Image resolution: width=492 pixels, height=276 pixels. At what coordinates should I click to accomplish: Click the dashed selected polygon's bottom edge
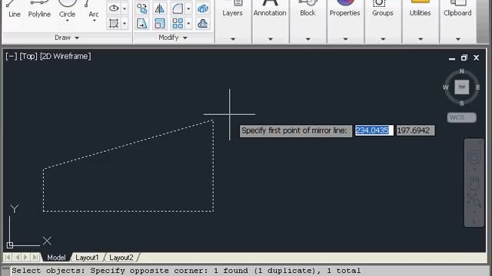point(128,212)
